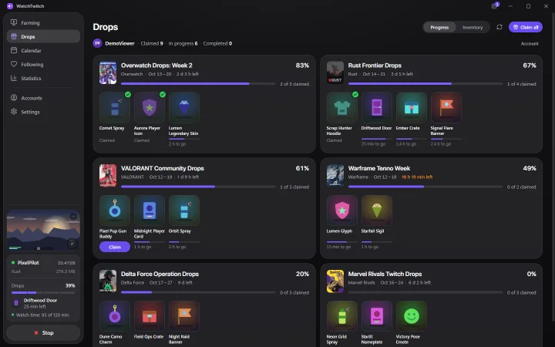The image size is (555, 347).
Task: Select the Orbit Spray drop icon
Action: (184, 211)
